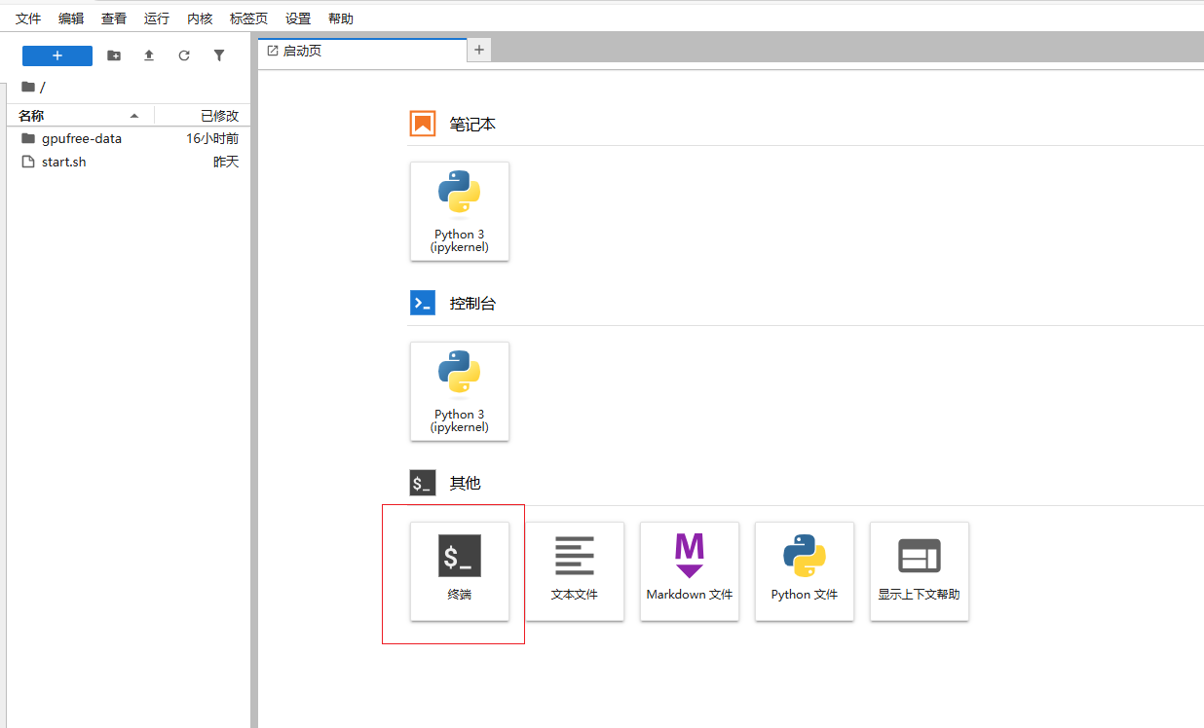This screenshot has height=728, width=1204.
Task: Open 显示上下文帮助 panel
Action: 920,571
